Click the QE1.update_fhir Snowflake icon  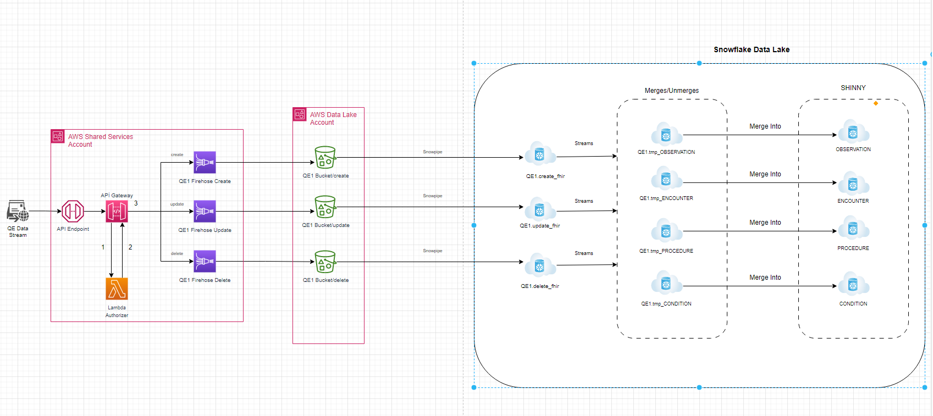(x=540, y=209)
